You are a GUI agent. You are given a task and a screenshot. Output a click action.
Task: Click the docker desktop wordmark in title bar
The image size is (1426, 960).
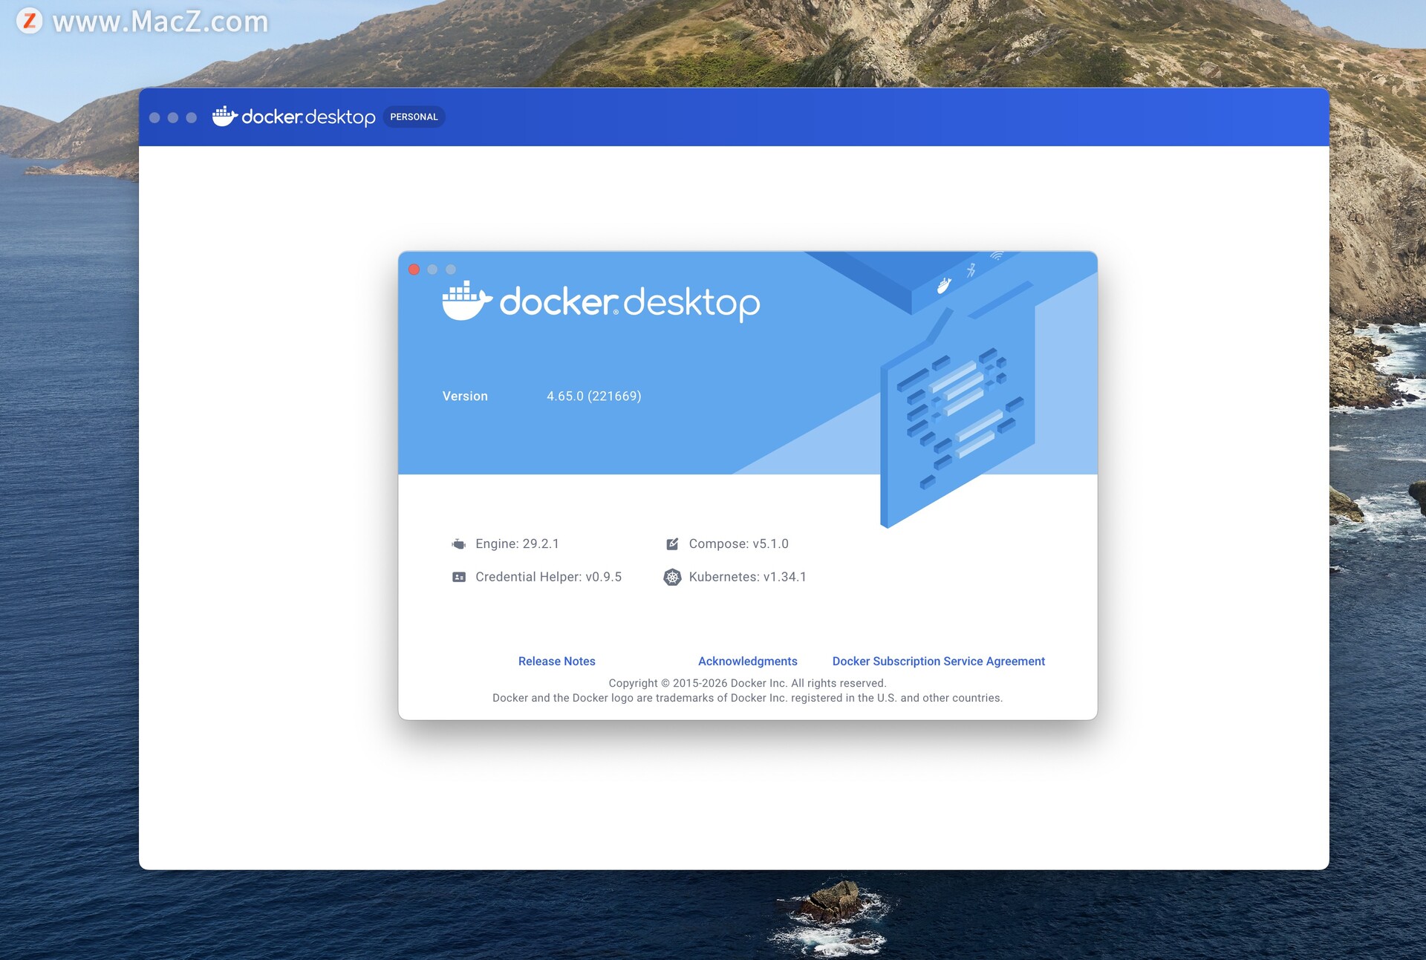(308, 117)
